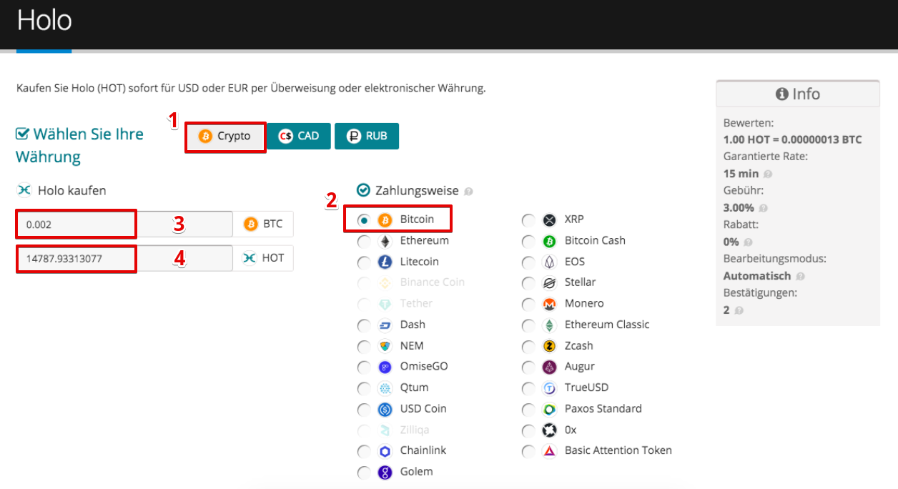The height and width of the screenshot is (489, 898).
Task: Select the 0x radio button
Action: [528, 430]
